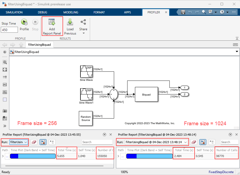Click Add Report Panel in the ribbon
The height and width of the screenshot is (175, 240).
(x=52, y=26)
